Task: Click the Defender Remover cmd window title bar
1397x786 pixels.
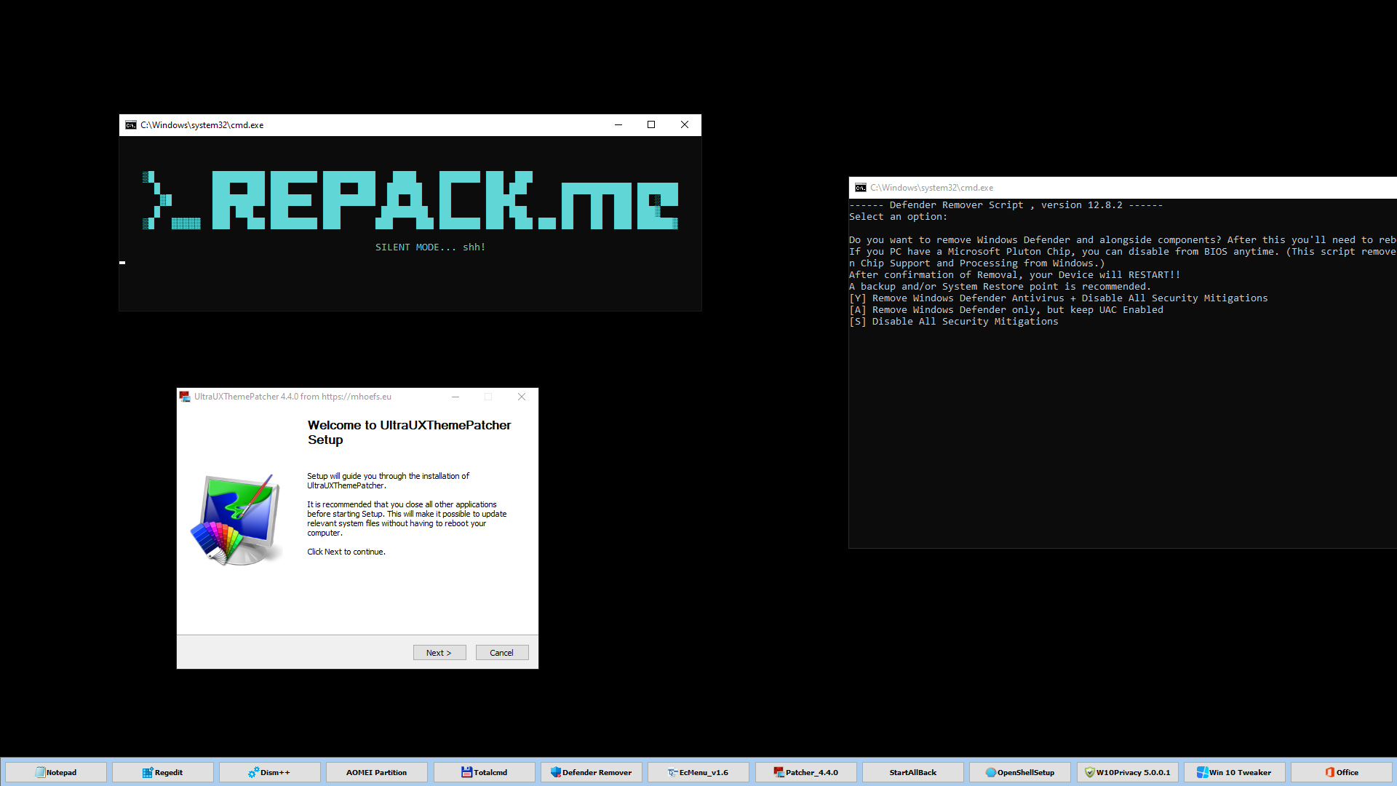Action: pyautogui.click(x=1123, y=188)
